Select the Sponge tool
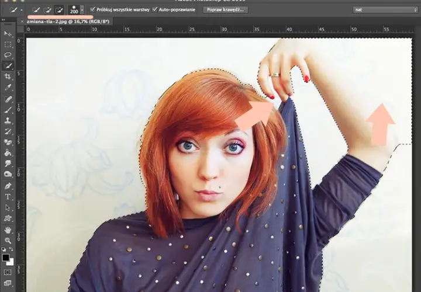The height and width of the screenshot is (292, 421). (x=8, y=174)
